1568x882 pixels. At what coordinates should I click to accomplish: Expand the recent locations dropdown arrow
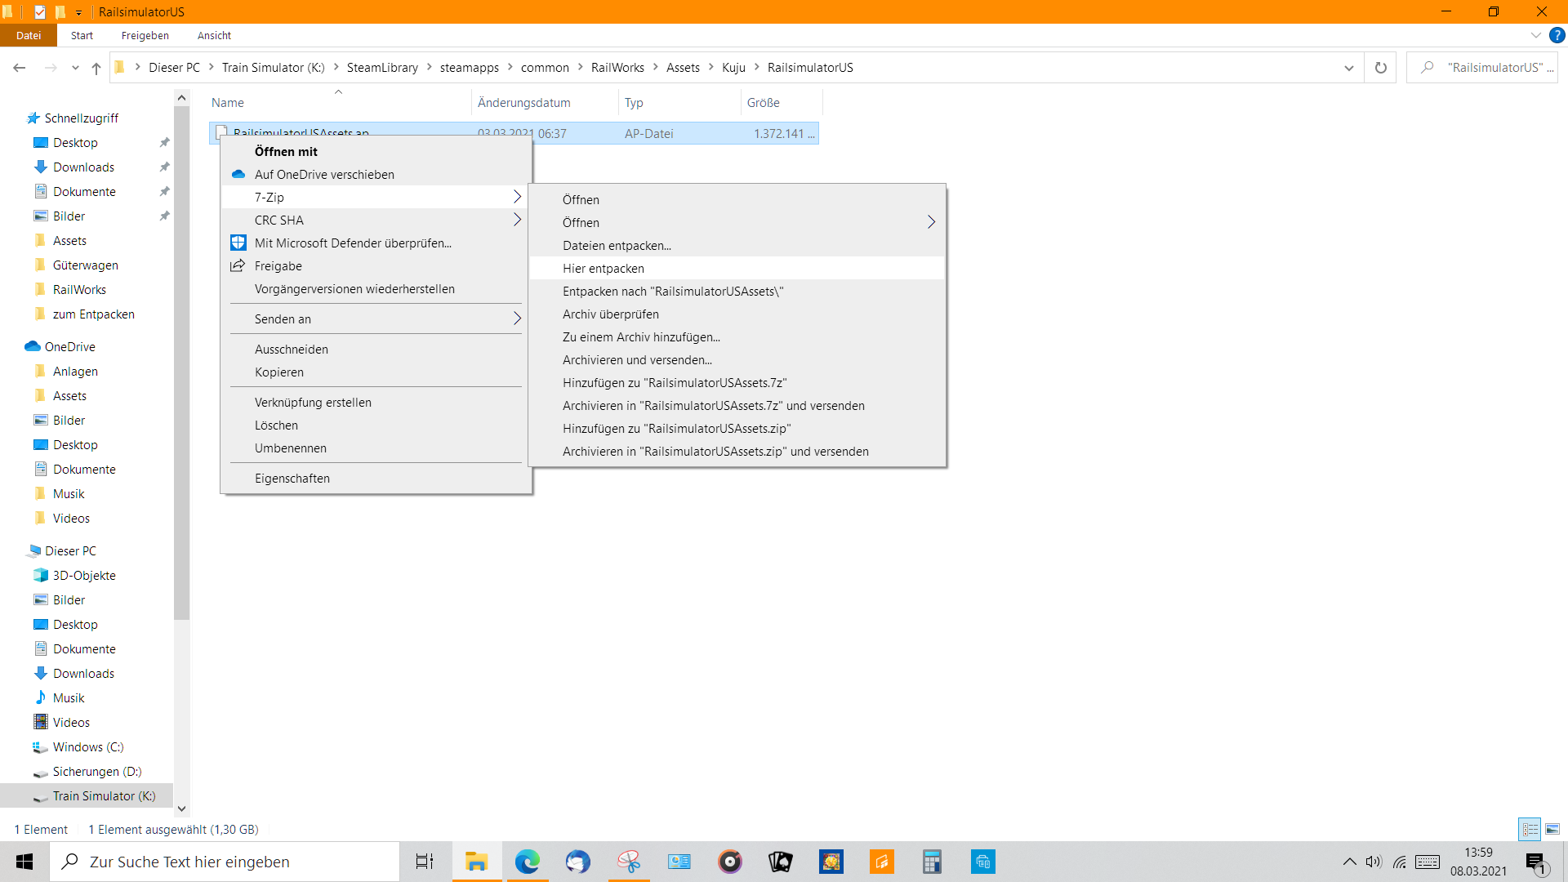[x=75, y=68]
